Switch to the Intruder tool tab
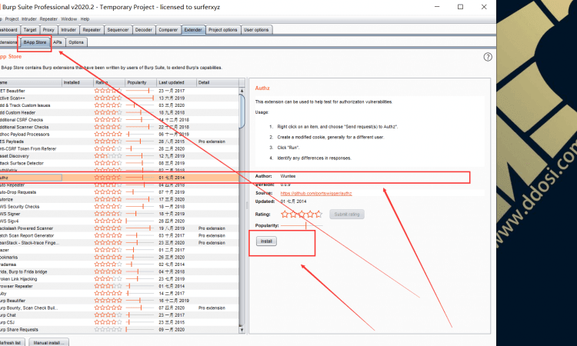The width and height of the screenshot is (577, 346). [x=68, y=30]
